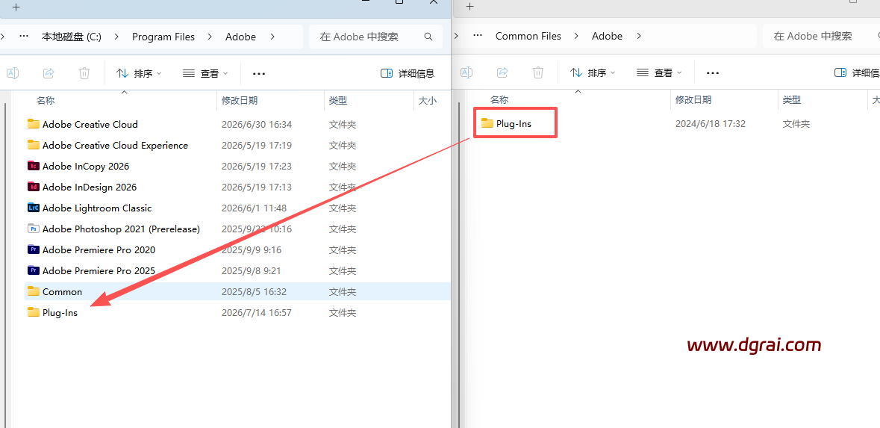The width and height of the screenshot is (880, 428).
Task: Open the Adobe Creative Cloud folder icon
Action: pyautogui.click(x=34, y=124)
